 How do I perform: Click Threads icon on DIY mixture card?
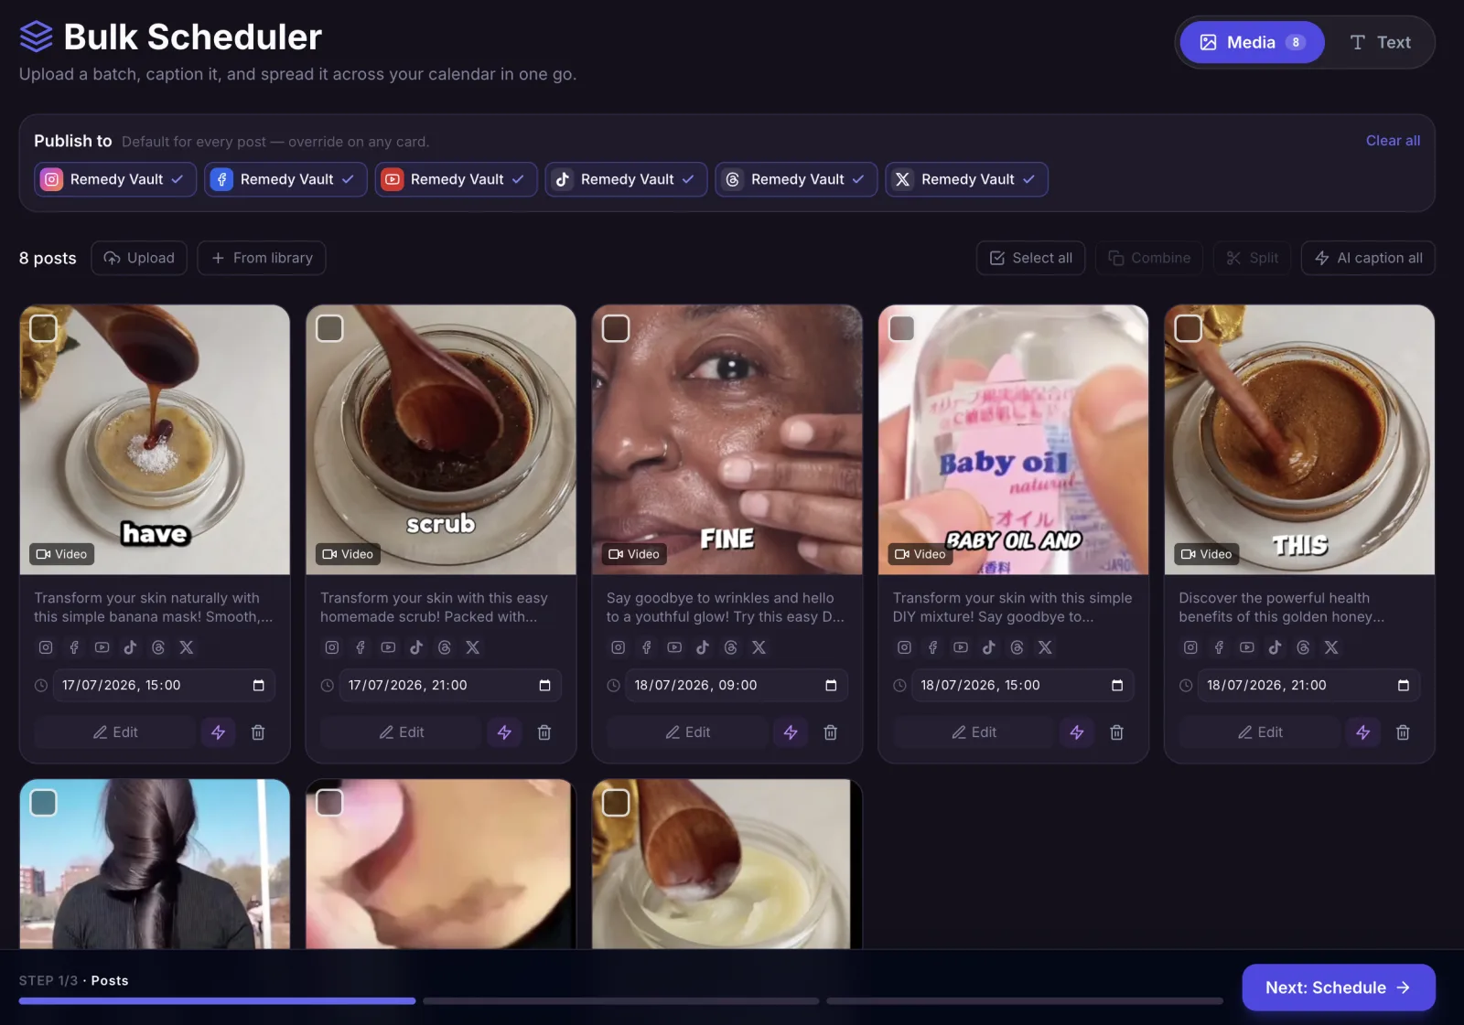click(1017, 647)
